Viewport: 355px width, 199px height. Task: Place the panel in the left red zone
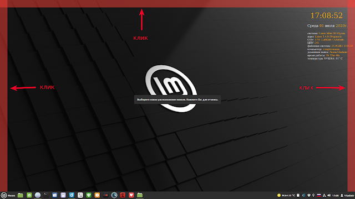[4, 99]
